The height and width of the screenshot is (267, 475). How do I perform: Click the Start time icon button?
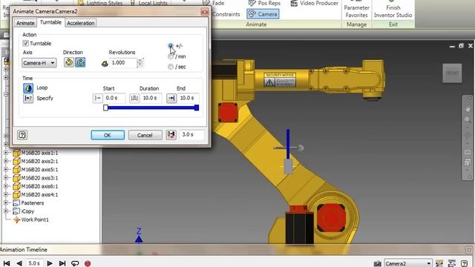point(98,98)
